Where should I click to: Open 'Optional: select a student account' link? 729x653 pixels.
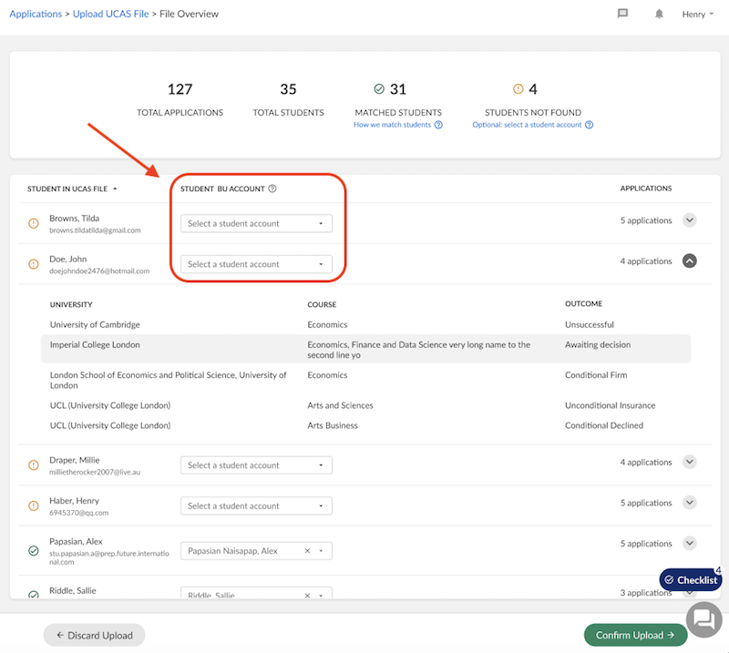[527, 125]
